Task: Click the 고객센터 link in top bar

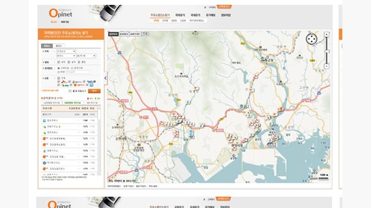Action: point(212,8)
